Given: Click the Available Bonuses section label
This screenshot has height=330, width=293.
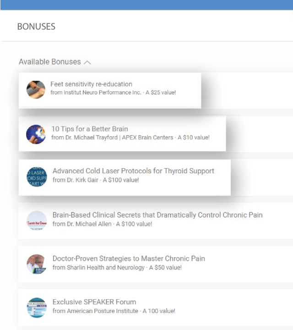Looking at the screenshot, I should point(49,62).
